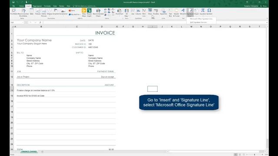Screen dimensions: 278x156
Task: Insert a Table
Action: coord(32,12)
